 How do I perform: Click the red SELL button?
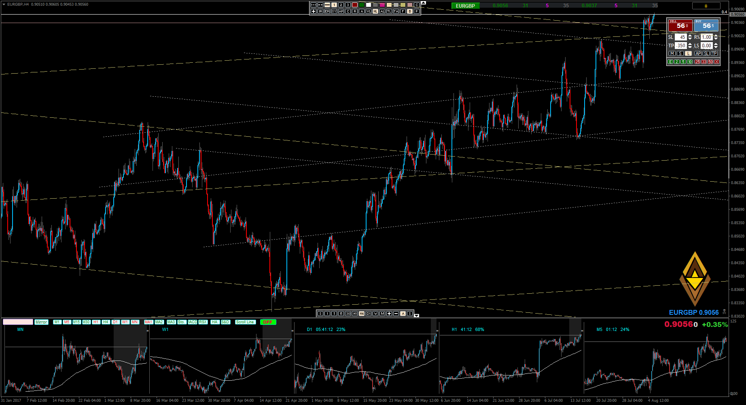point(680,26)
